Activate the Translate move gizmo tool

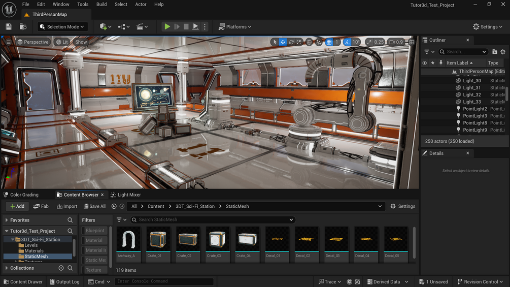point(283,42)
